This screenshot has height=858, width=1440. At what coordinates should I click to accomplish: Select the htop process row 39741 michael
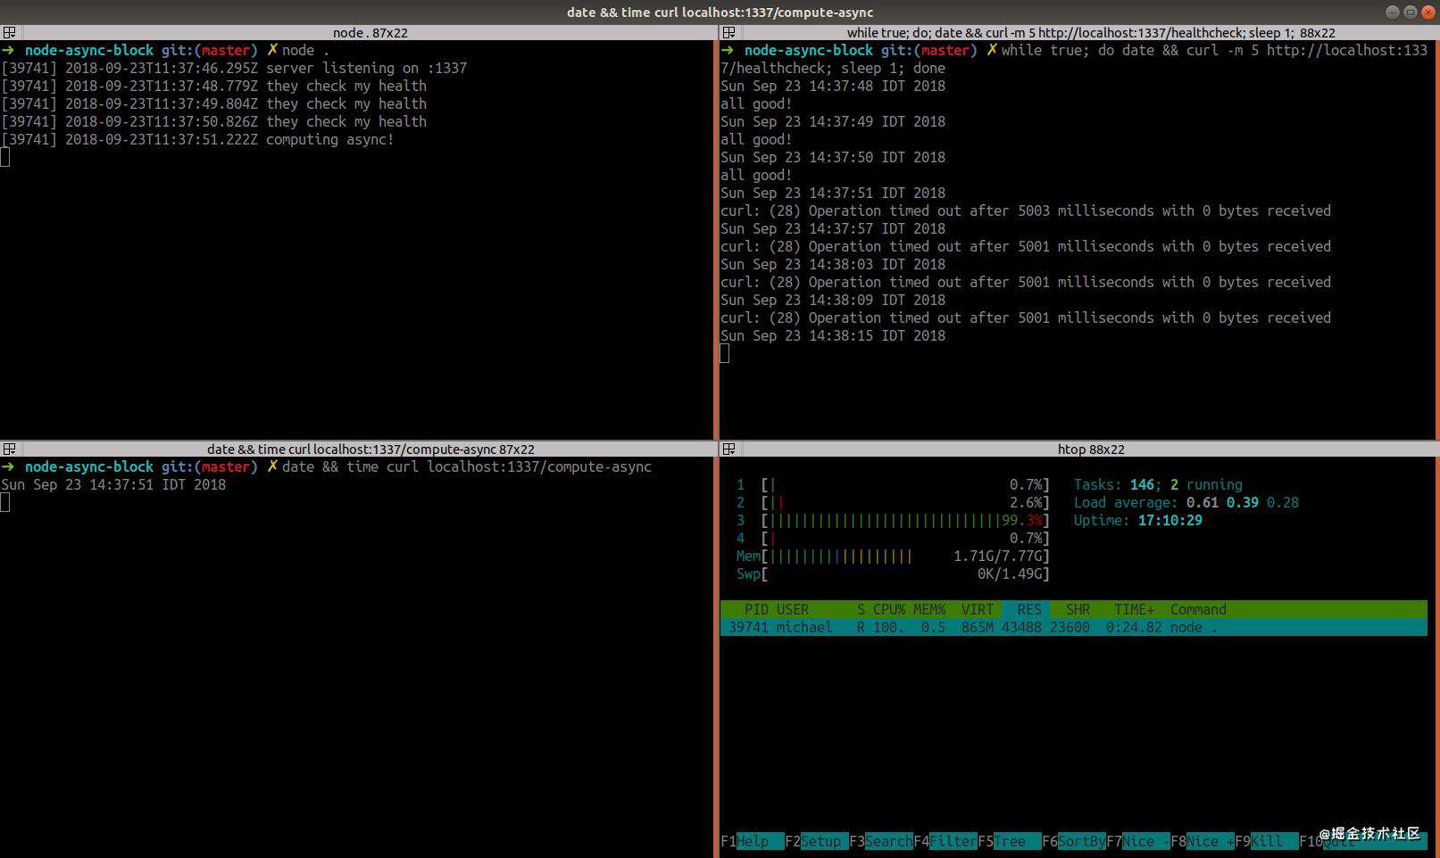(x=1074, y=627)
